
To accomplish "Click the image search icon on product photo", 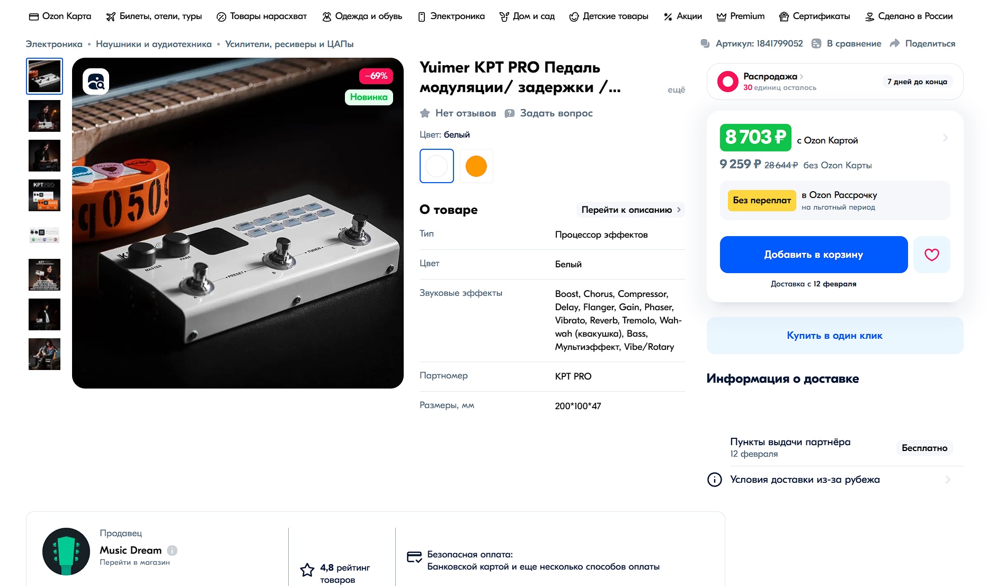I will tap(96, 82).
